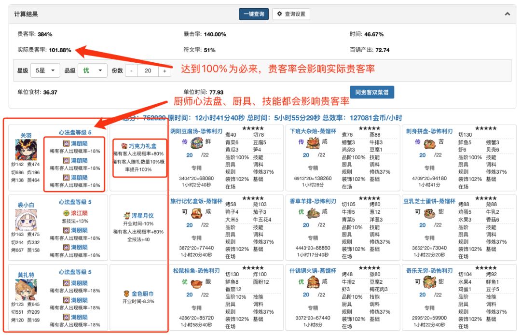Image resolution: width=521 pixels, height=335 pixels.
Task: Open recipe title 香草羊排-恐怖利刃
Action: pos(313,201)
